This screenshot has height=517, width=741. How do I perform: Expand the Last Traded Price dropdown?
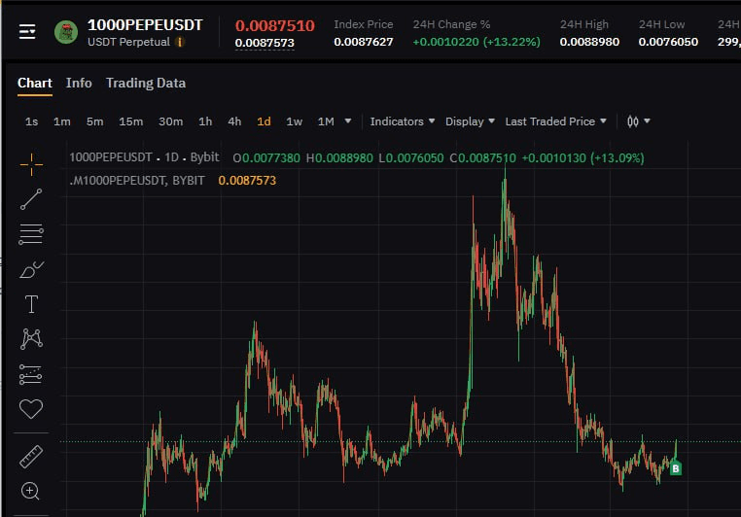(555, 121)
